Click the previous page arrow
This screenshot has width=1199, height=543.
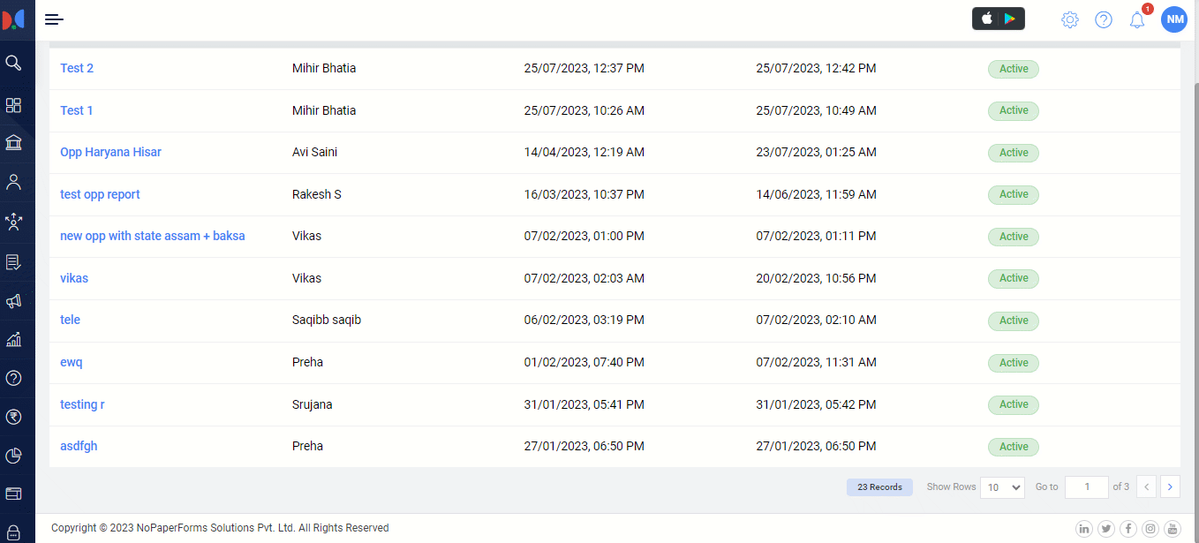click(1146, 486)
